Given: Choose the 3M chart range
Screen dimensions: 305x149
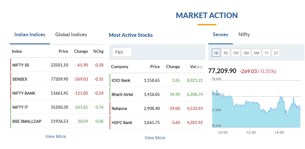Looking at the screenshot, I should tap(246, 53).
